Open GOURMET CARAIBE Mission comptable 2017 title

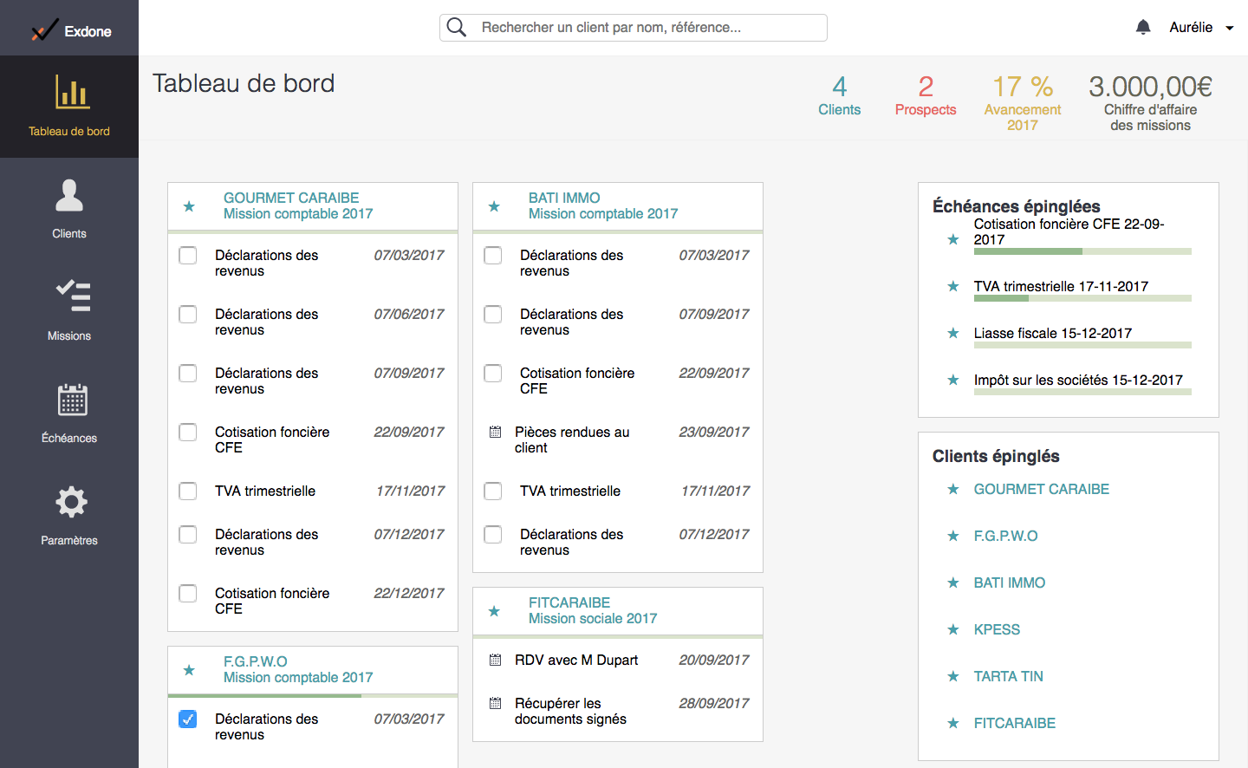[x=298, y=206]
